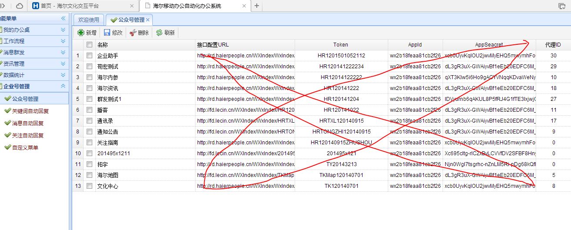Check the box for row 海尔资讯
This screenshot has width=571, height=230.
pyautogui.click(x=89, y=88)
